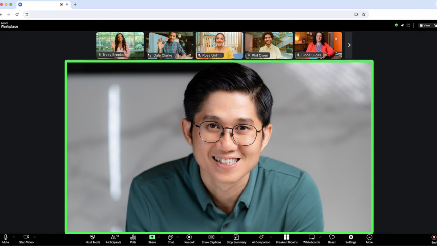This screenshot has height=246, width=437.
Task: Open the More options menu
Action: point(369,237)
